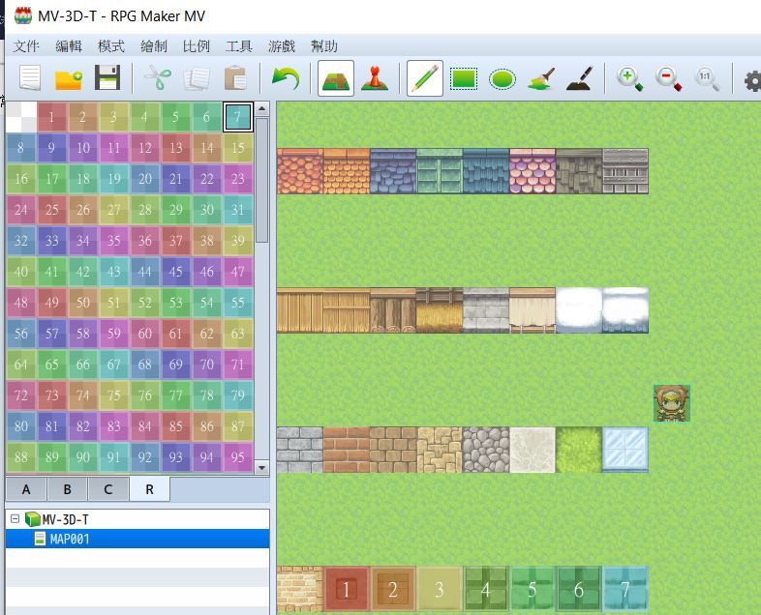Click the glass window tile on map

[x=625, y=450]
